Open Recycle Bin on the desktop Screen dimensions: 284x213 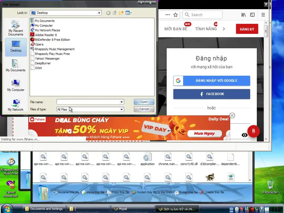point(270,187)
